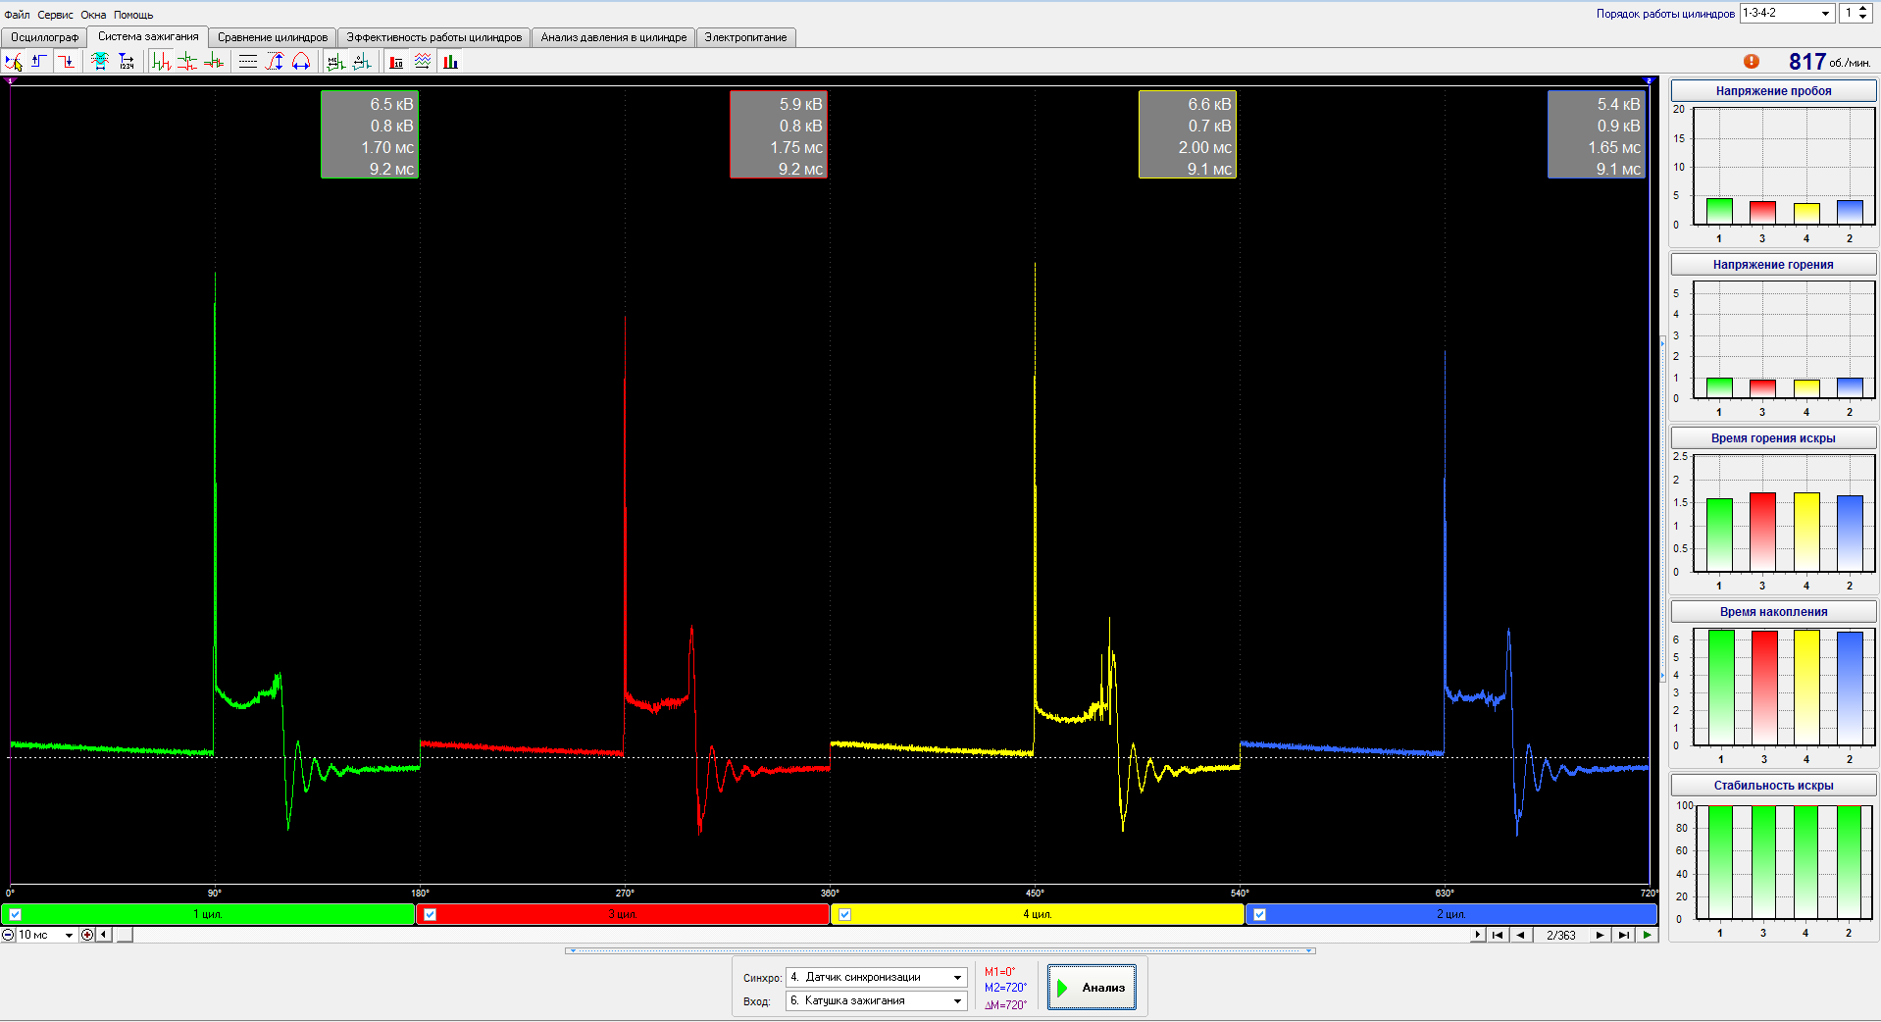Step to the next frame
Viewport: 1881px width, 1022px height.
[1601, 935]
